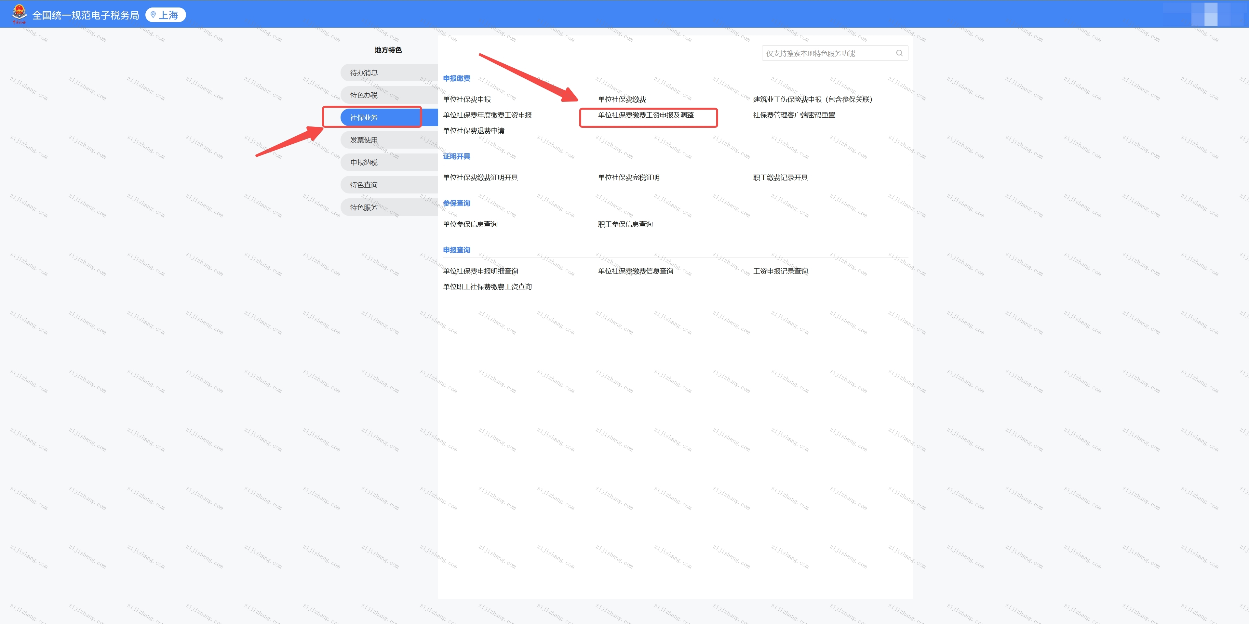
Task: Open 特色查询 in the sidebar
Action: point(389,185)
